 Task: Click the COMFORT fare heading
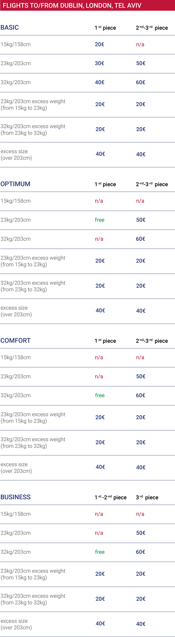tap(15, 340)
